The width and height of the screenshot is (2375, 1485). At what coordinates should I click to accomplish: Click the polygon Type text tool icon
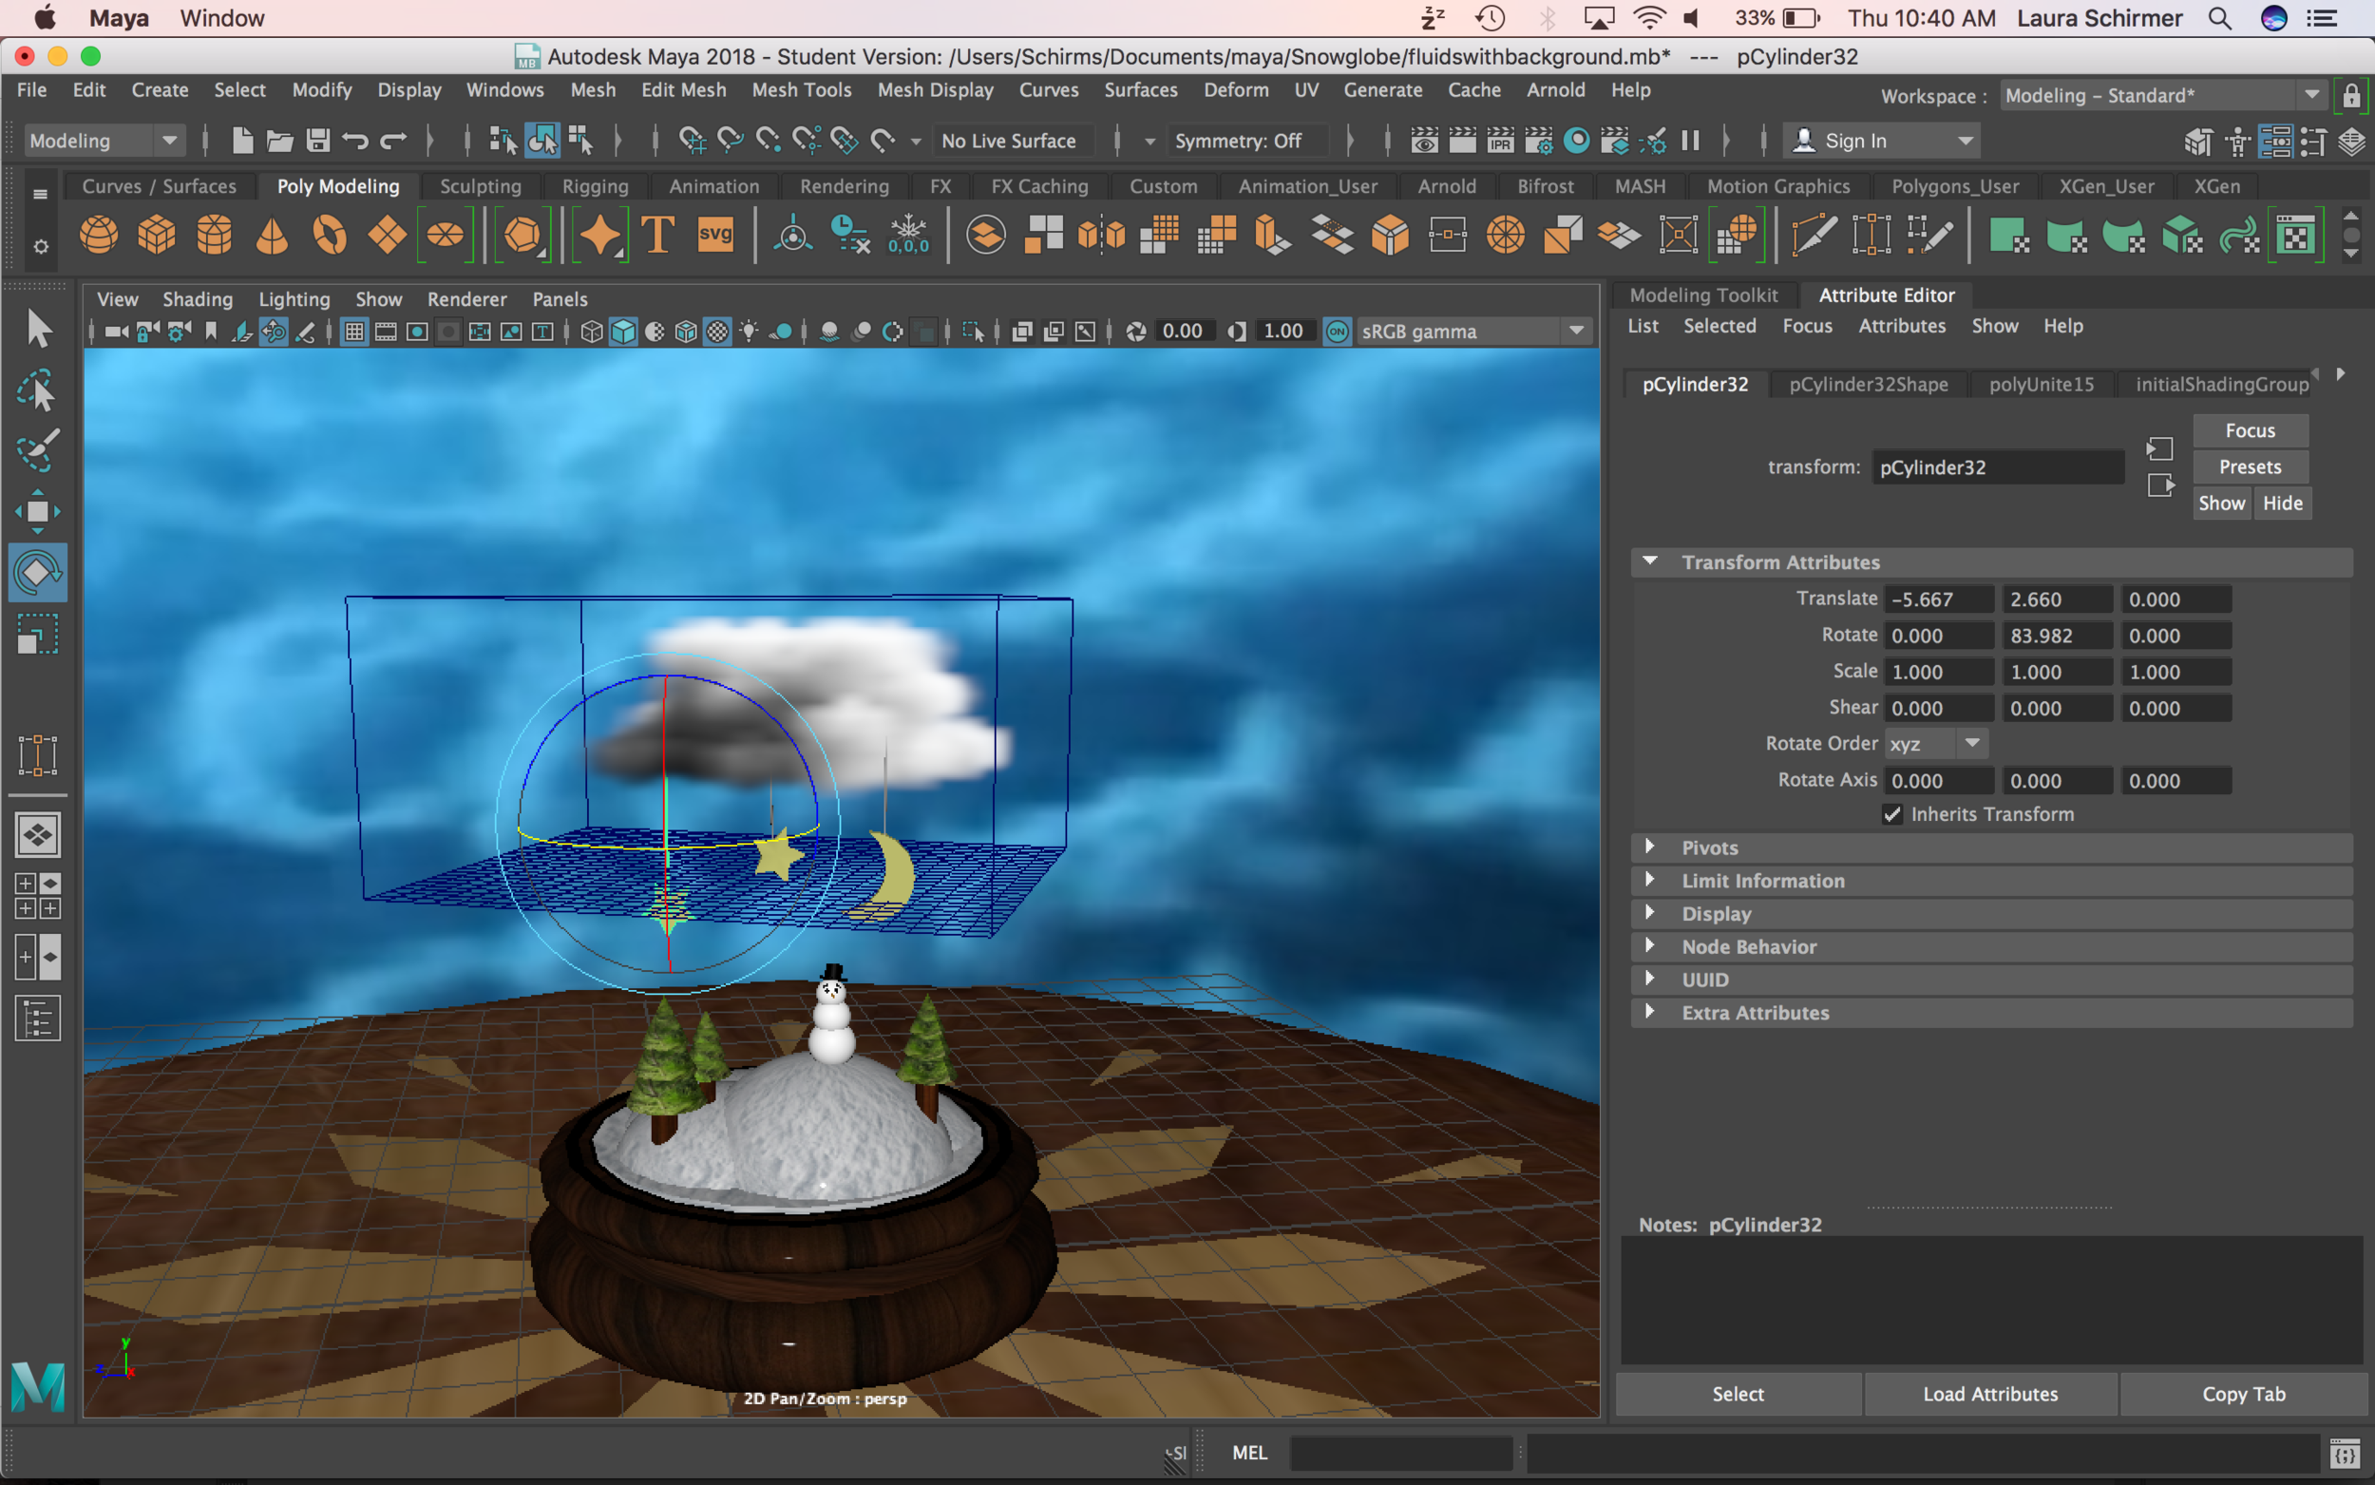point(656,236)
